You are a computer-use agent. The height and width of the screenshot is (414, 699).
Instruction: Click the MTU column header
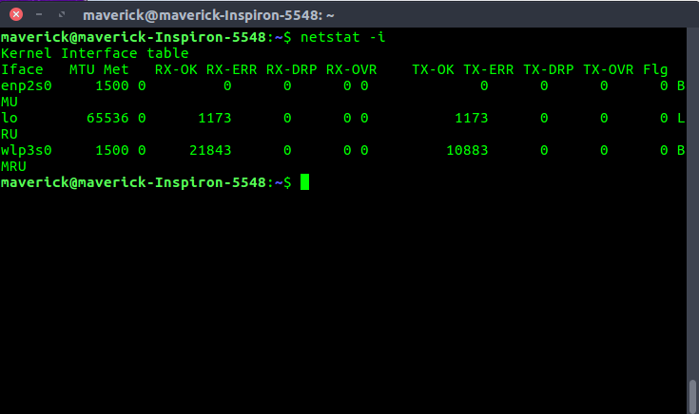(82, 70)
